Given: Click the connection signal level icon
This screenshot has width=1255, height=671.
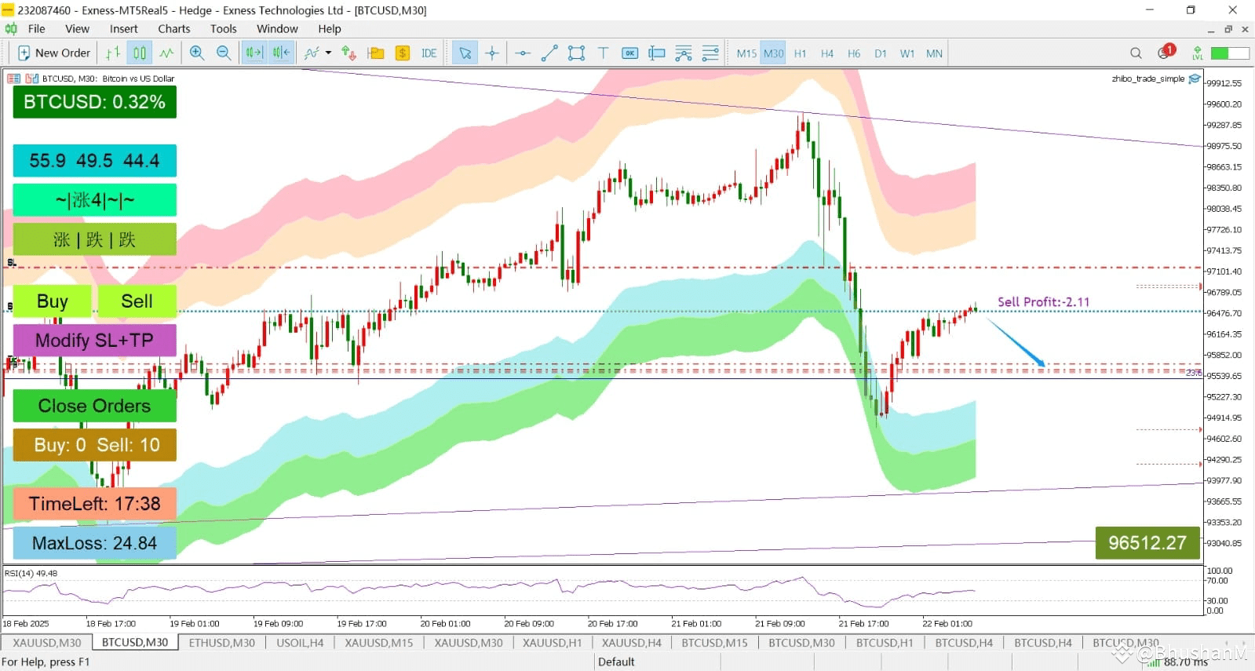Looking at the screenshot, I should click(1197, 53).
